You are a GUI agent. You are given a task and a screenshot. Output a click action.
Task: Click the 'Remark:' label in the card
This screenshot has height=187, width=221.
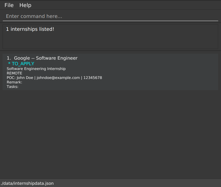[x=14, y=82]
